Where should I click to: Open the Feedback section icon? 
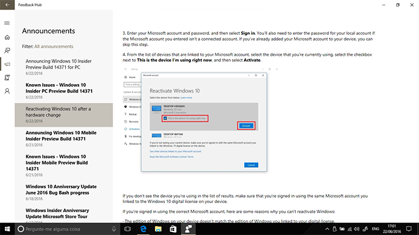click(x=7, y=50)
